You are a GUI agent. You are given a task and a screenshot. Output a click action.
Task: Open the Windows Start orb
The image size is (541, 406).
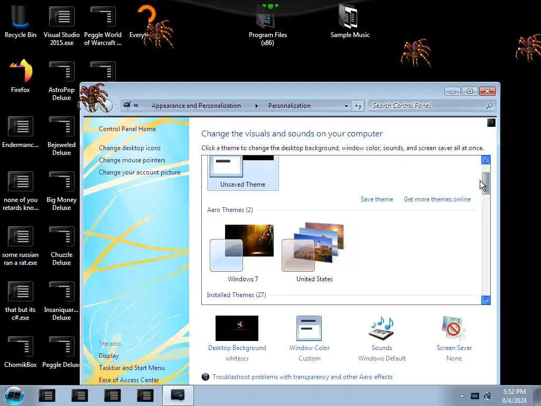click(14, 395)
